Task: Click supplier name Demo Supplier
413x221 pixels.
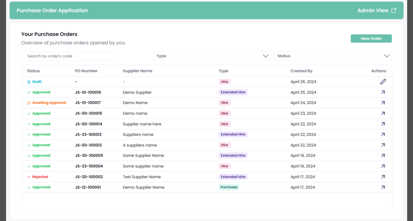Action: pyautogui.click(x=137, y=92)
